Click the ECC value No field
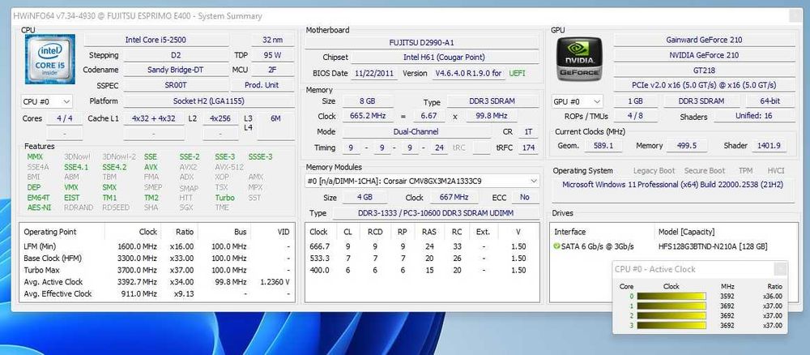The width and height of the screenshot is (810, 355). tap(524, 198)
